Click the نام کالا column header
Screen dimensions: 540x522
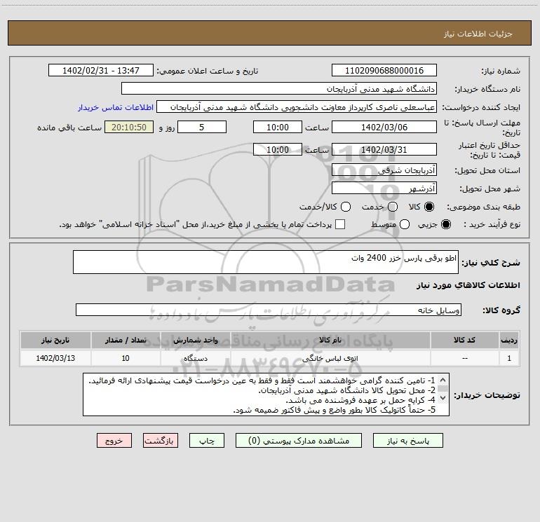coord(330,340)
